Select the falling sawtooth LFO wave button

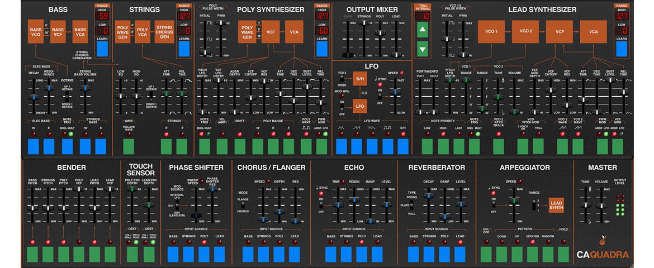(x=372, y=146)
